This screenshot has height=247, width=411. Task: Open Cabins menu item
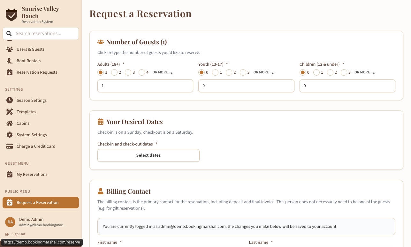tap(41, 123)
